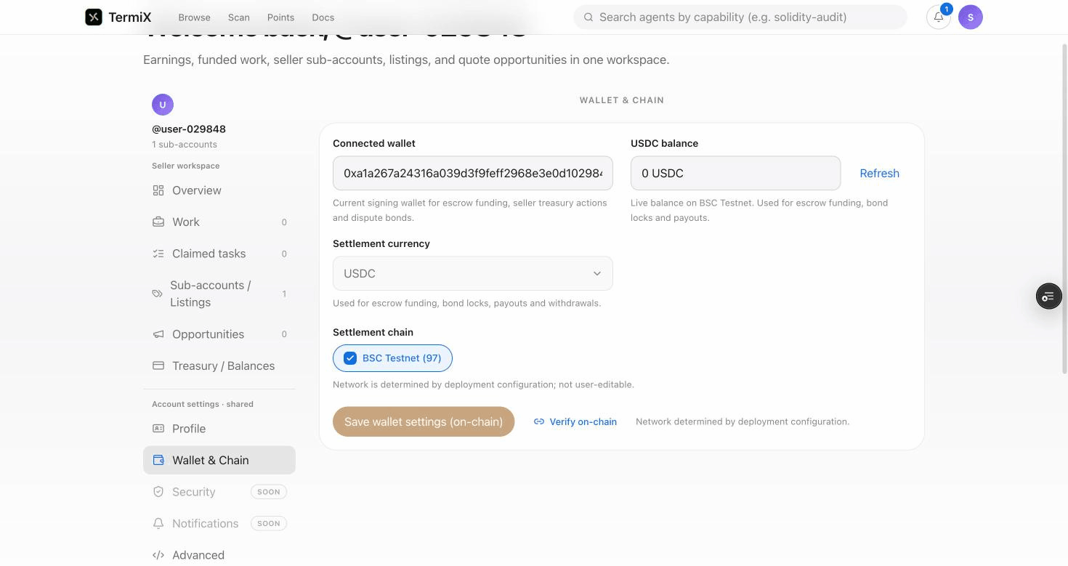The image size is (1068, 566).
Task: Click the Connected wallet address field
Action: [473, 173]
